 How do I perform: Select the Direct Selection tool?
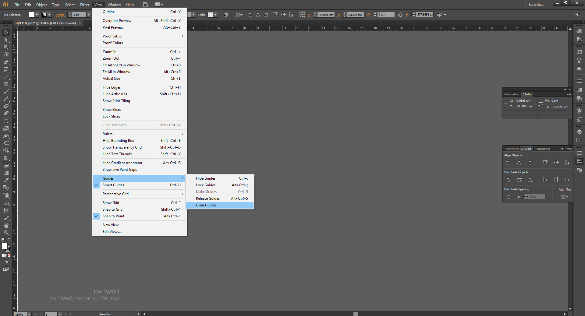coord(6,40)
